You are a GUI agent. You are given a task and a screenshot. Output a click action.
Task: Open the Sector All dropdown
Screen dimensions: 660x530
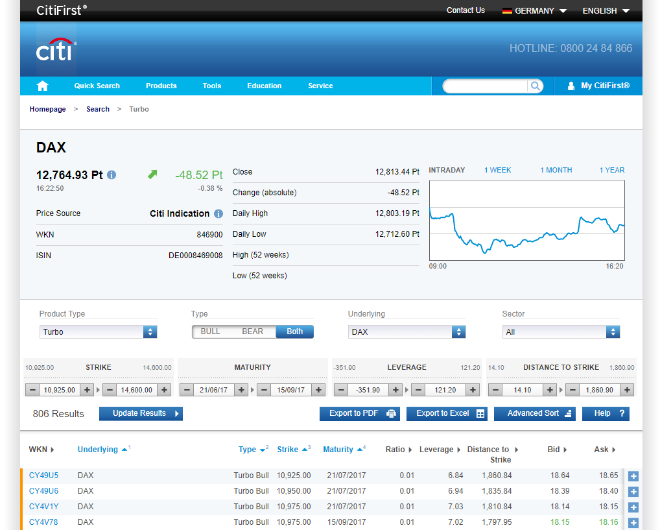561,332
